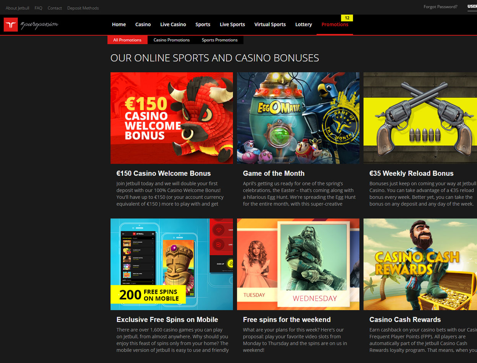Click the yellow 12 promotions badge

pyautogui.click(x=347, y=18)
